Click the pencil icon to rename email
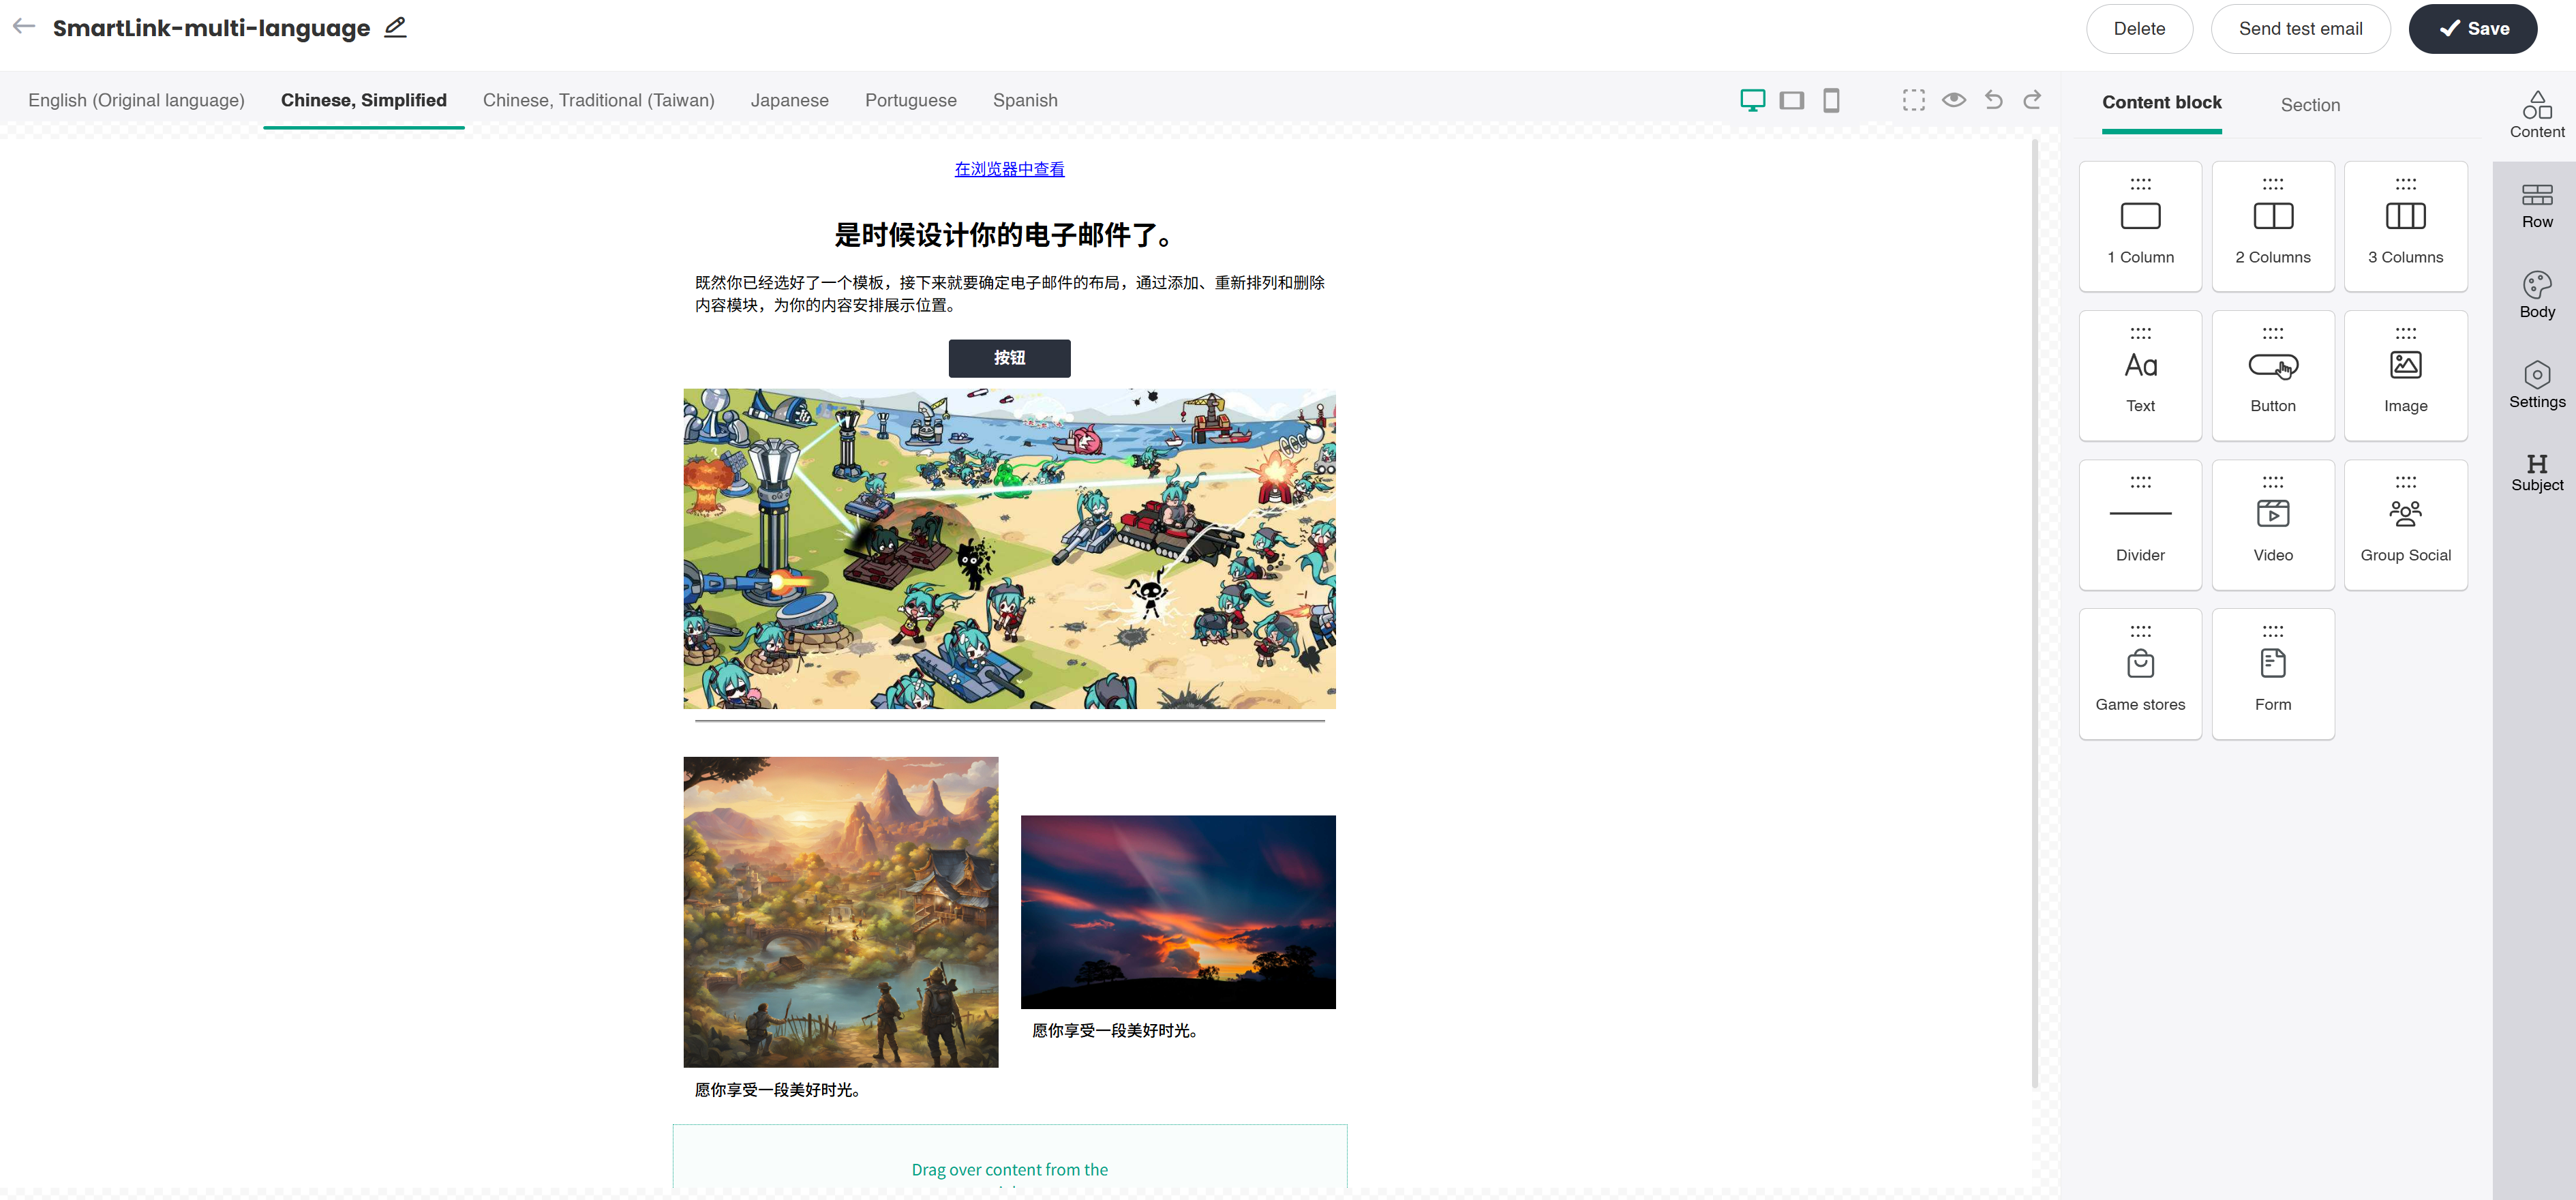 coord(395,28)
